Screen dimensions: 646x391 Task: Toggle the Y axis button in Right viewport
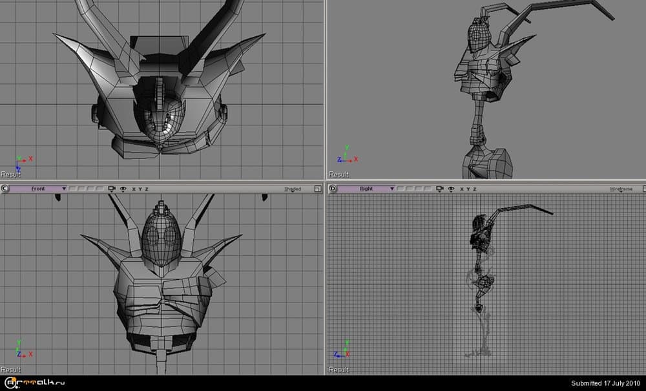pyautogui.click(x=468, y=189)
